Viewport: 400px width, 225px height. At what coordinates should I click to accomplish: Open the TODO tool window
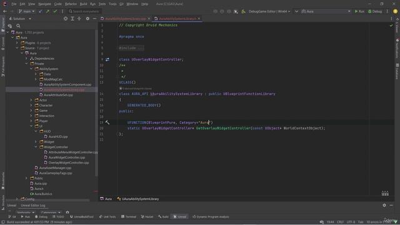tap(58, 217)
